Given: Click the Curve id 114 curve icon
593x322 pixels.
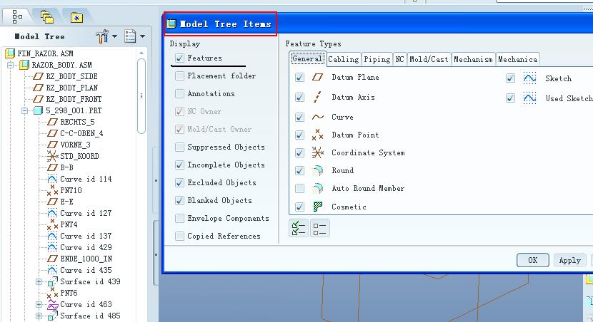Looking at the screenshot, I should click(x=52, y=179).
